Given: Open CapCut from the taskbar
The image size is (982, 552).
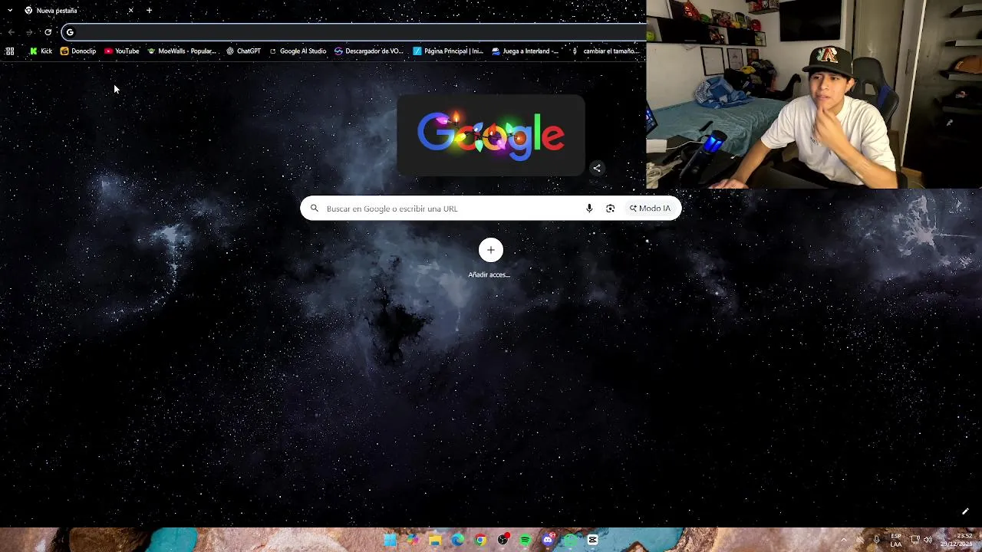Looking at the screenshot, I should pos(592,540).
